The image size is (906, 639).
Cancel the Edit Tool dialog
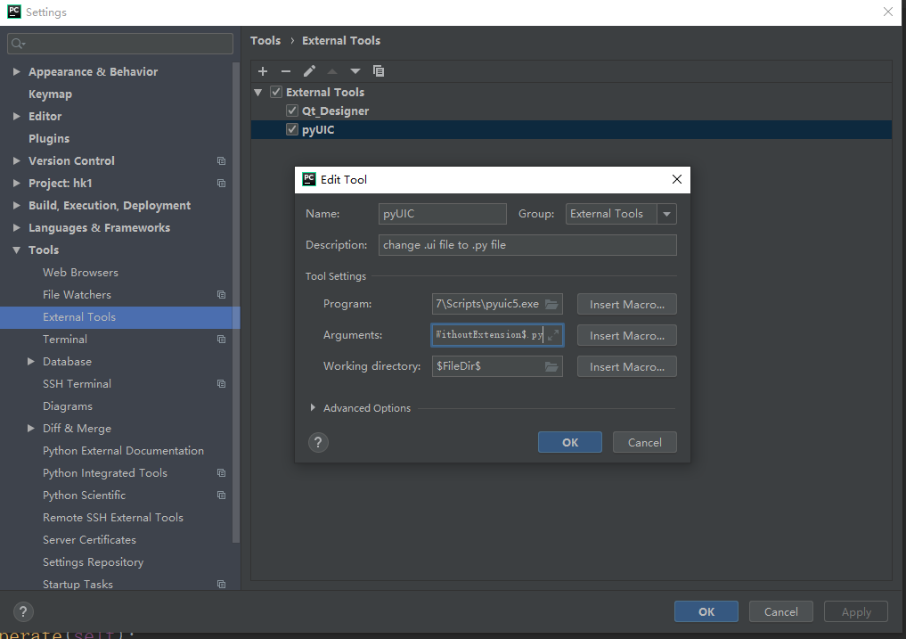645,442
